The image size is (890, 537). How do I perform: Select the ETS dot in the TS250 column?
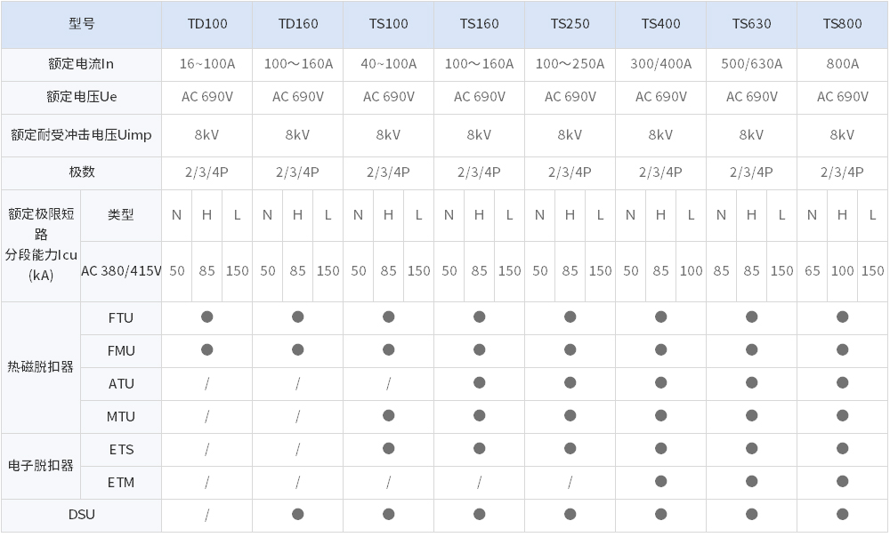click(570, 448)
